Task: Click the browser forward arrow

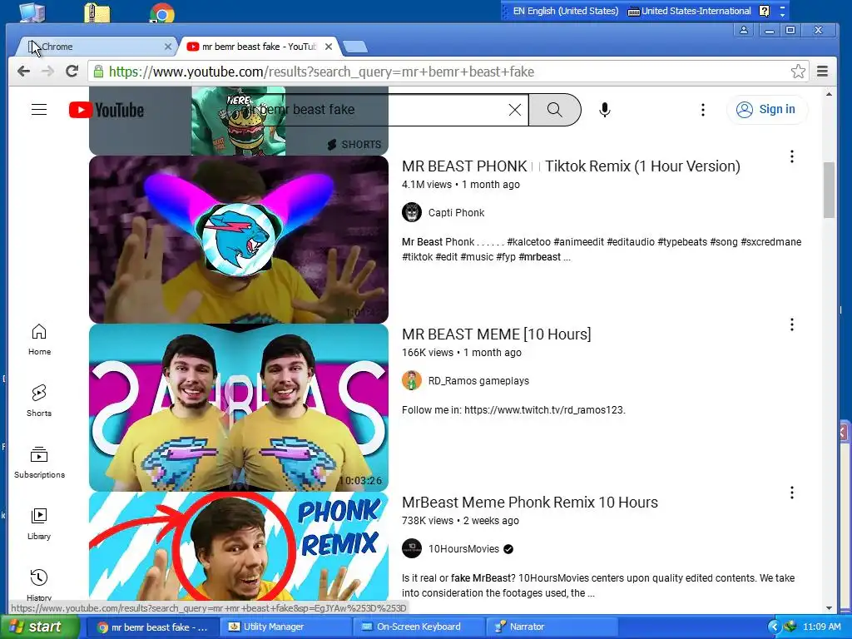Action: pyautogui.click(x=47, y=72)
